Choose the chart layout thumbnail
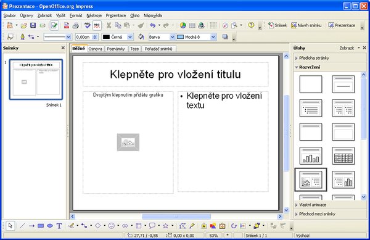The height and width of the screenshot is (240, 370). [311, 155]
